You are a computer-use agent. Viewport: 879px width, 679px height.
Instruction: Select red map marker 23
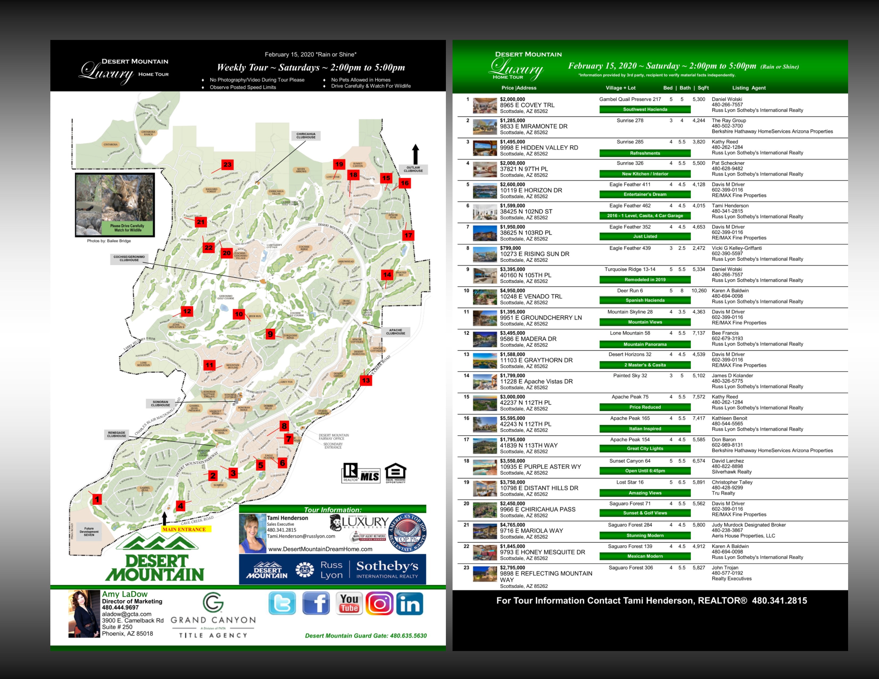pos(227,165)
